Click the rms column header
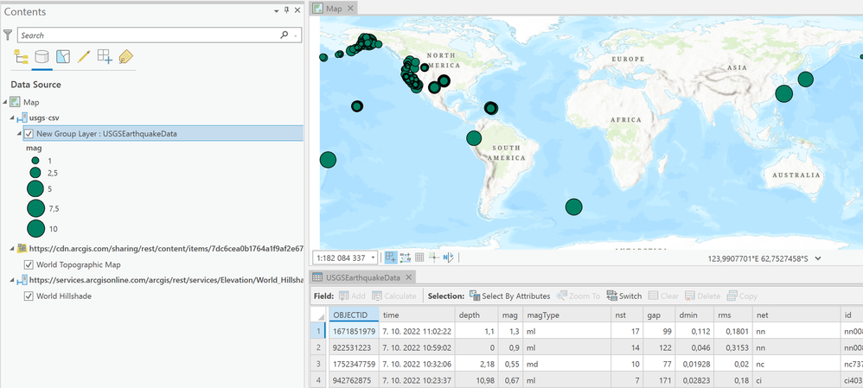 click(733, 315)
